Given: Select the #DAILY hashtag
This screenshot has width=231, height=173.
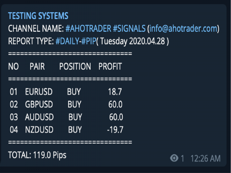Looking at the screenshot, I should click(67, 41).
